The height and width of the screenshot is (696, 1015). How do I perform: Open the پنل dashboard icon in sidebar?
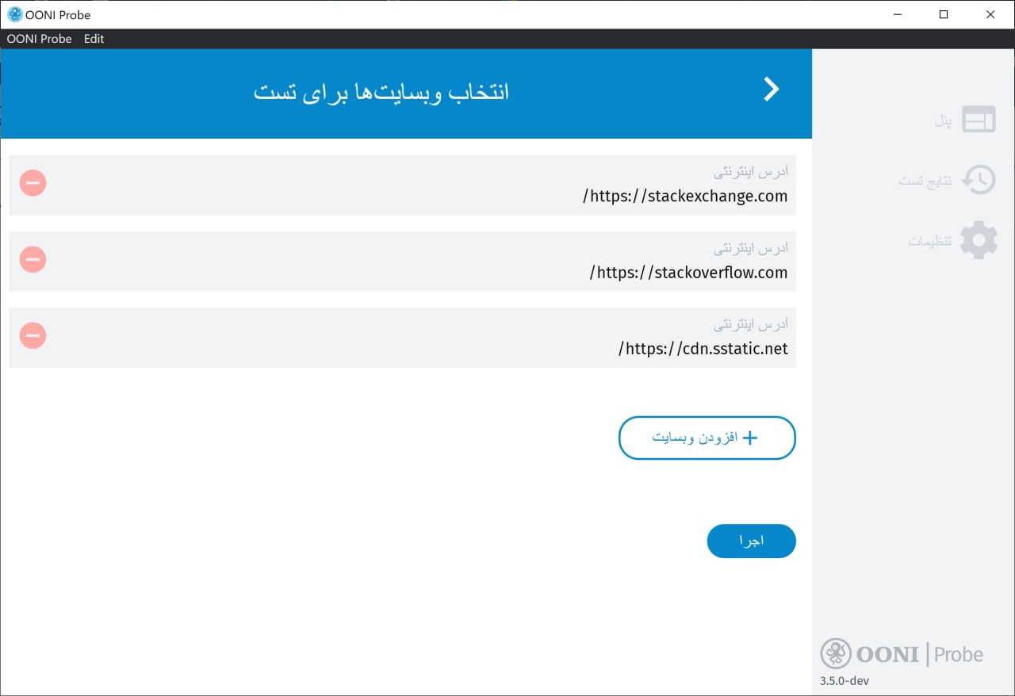pyautogui.click(x=979, y=119)
